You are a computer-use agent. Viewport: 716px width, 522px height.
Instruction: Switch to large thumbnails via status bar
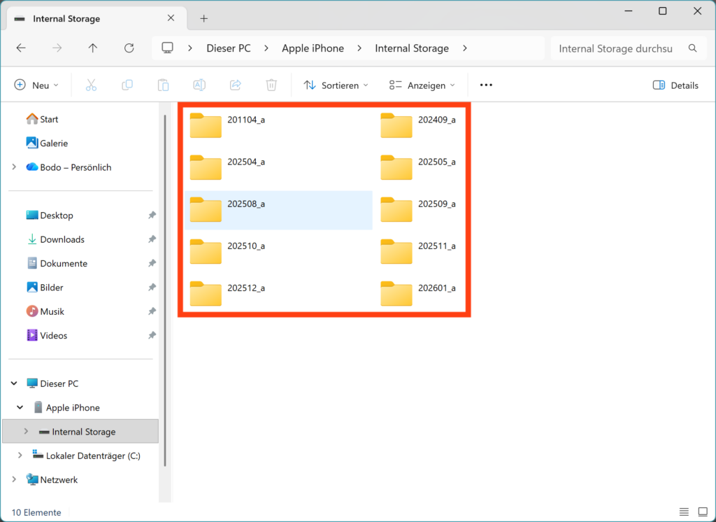pyautogui.click(x=702, y=512)
